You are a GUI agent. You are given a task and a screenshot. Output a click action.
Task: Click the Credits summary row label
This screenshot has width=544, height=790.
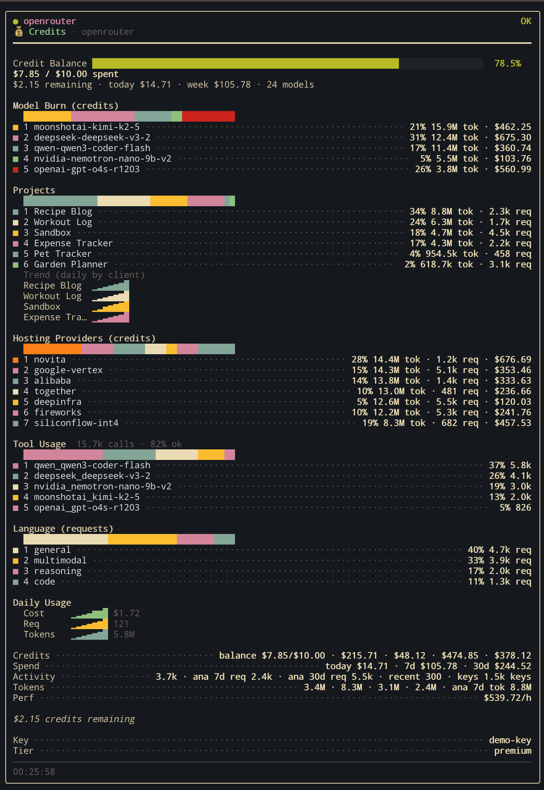coord(31,656)
